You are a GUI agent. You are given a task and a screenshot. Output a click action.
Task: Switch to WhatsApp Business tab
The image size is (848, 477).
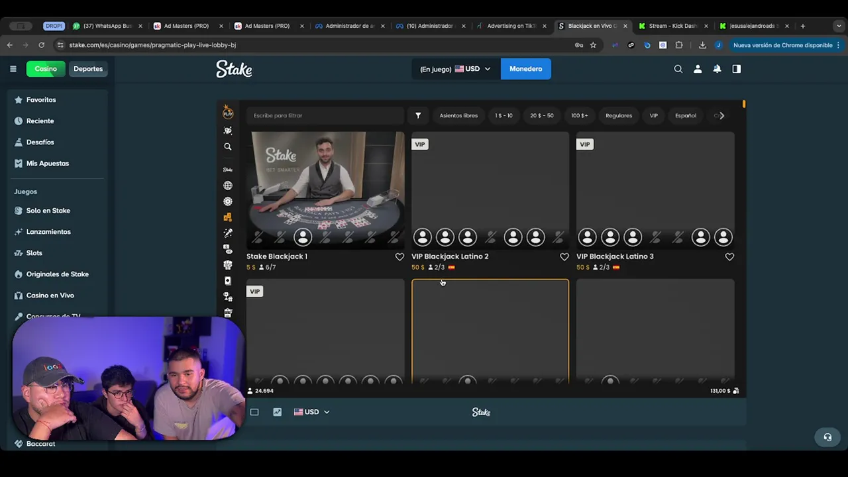[x=107, y=26]
